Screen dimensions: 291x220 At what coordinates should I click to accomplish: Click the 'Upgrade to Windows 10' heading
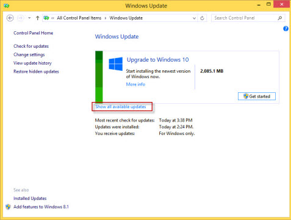pos(158,60)
